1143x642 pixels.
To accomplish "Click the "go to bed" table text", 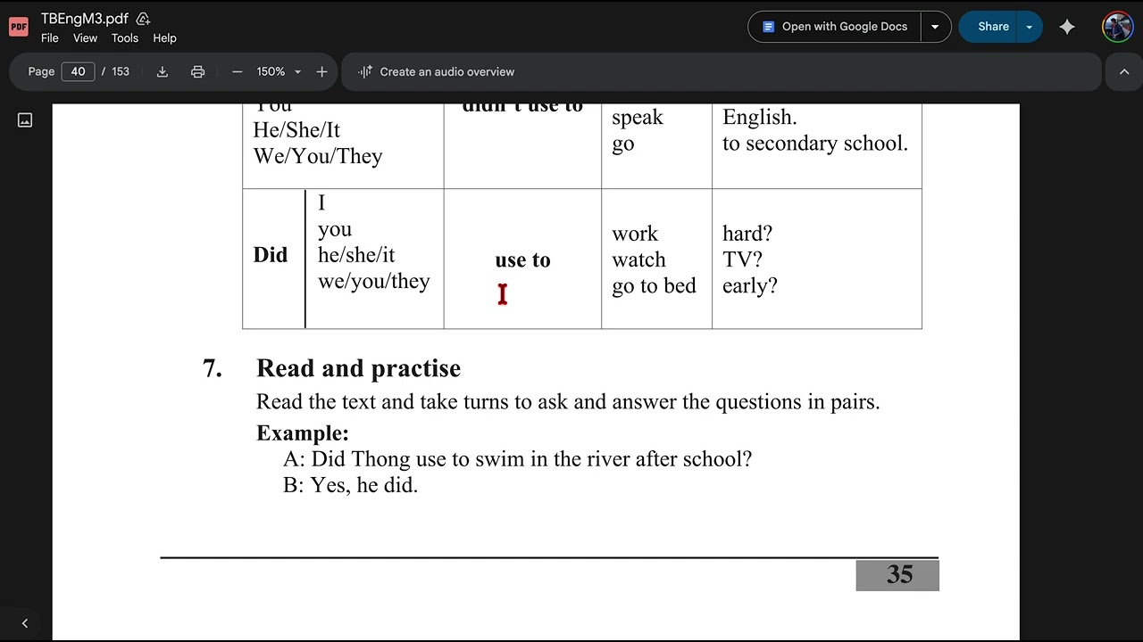I will pos(654,286).
